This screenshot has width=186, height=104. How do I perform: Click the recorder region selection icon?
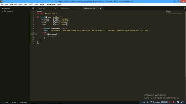click(x=151, y=102)
